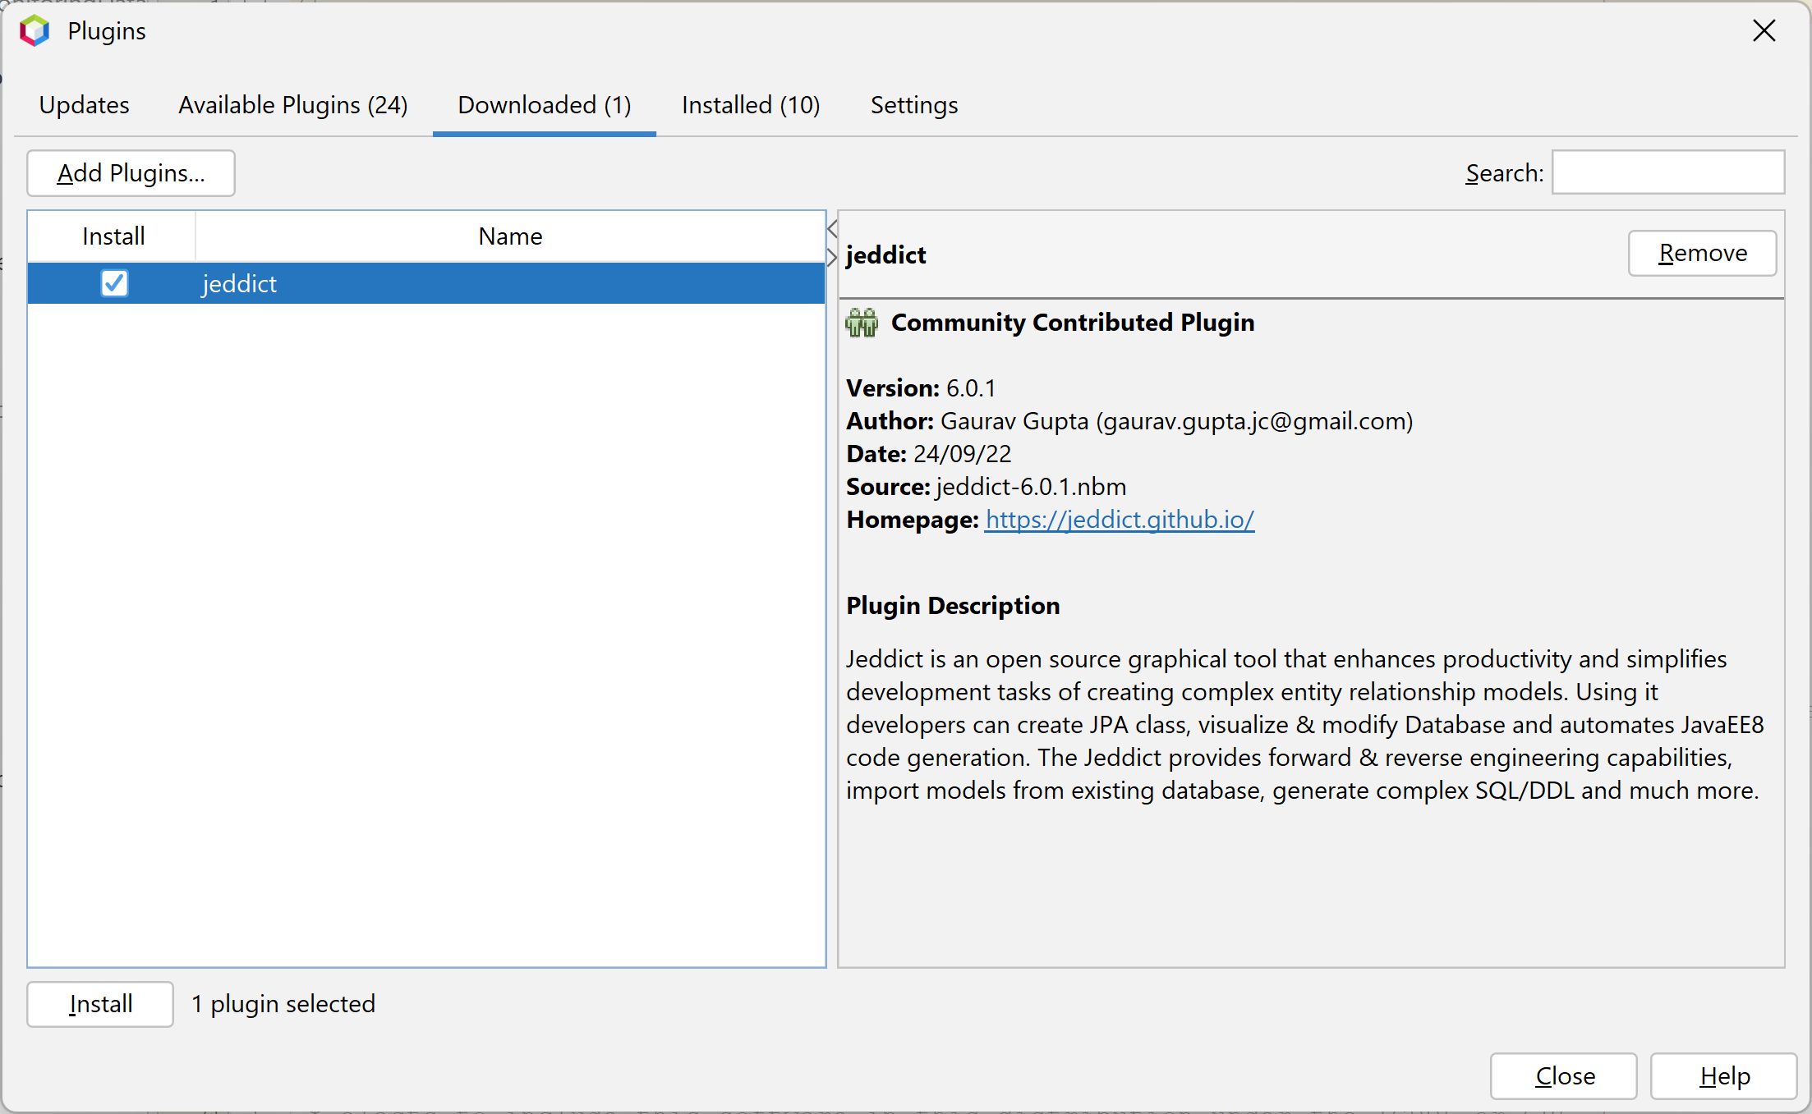This screenshot has width=1812, height=1114.
Task: Expand the list pane with right arrow
Action: 832,257
